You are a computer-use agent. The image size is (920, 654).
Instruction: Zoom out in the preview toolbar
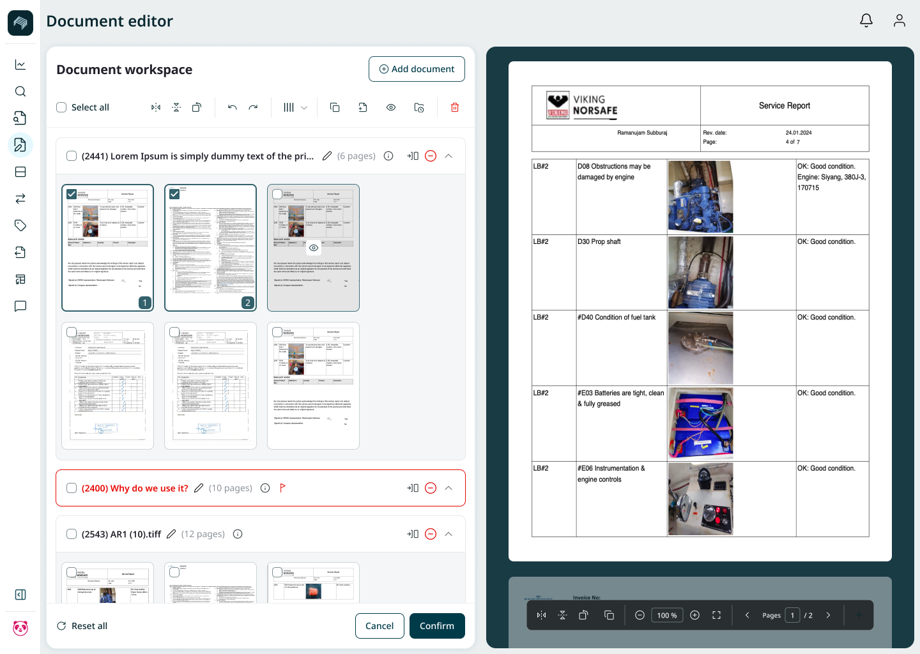click(640, 615)
